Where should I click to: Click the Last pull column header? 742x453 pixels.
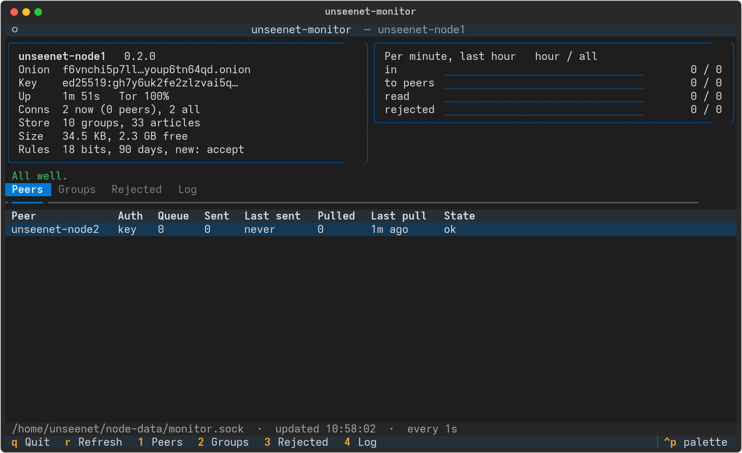[399, 216]
